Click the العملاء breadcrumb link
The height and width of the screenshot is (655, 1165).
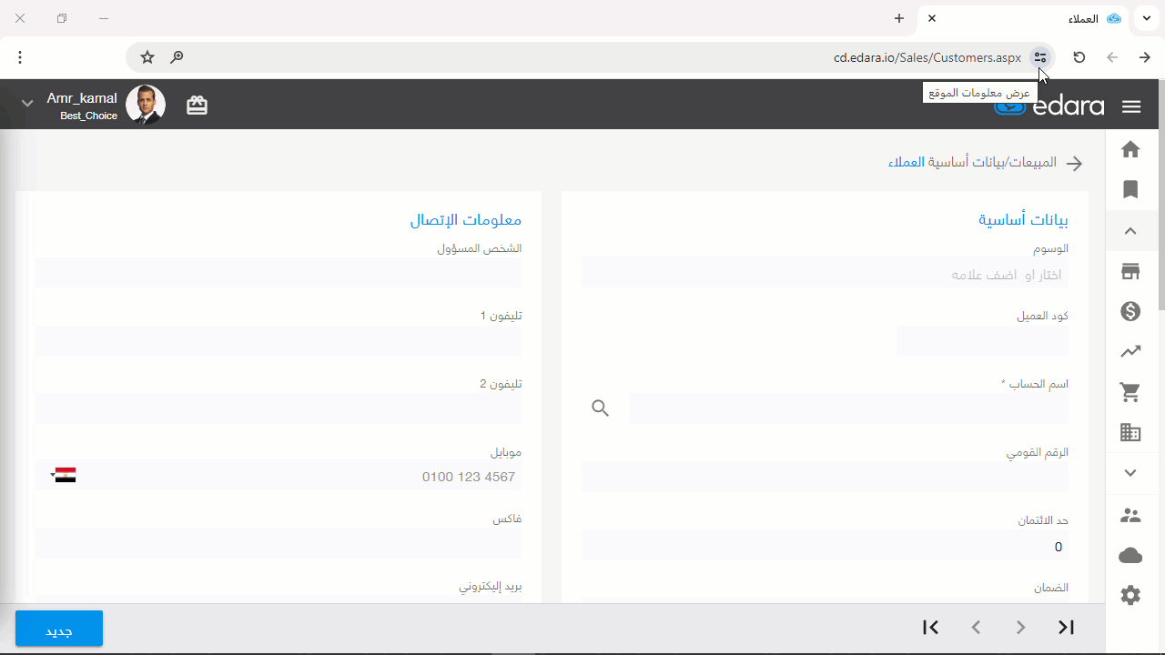tap(907, 163)
